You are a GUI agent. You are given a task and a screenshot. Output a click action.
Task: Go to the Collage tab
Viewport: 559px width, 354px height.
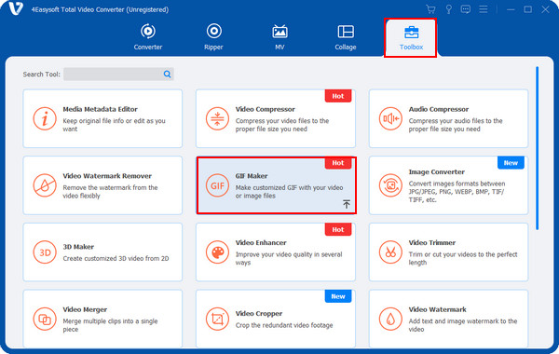click(x=346, y=37)
